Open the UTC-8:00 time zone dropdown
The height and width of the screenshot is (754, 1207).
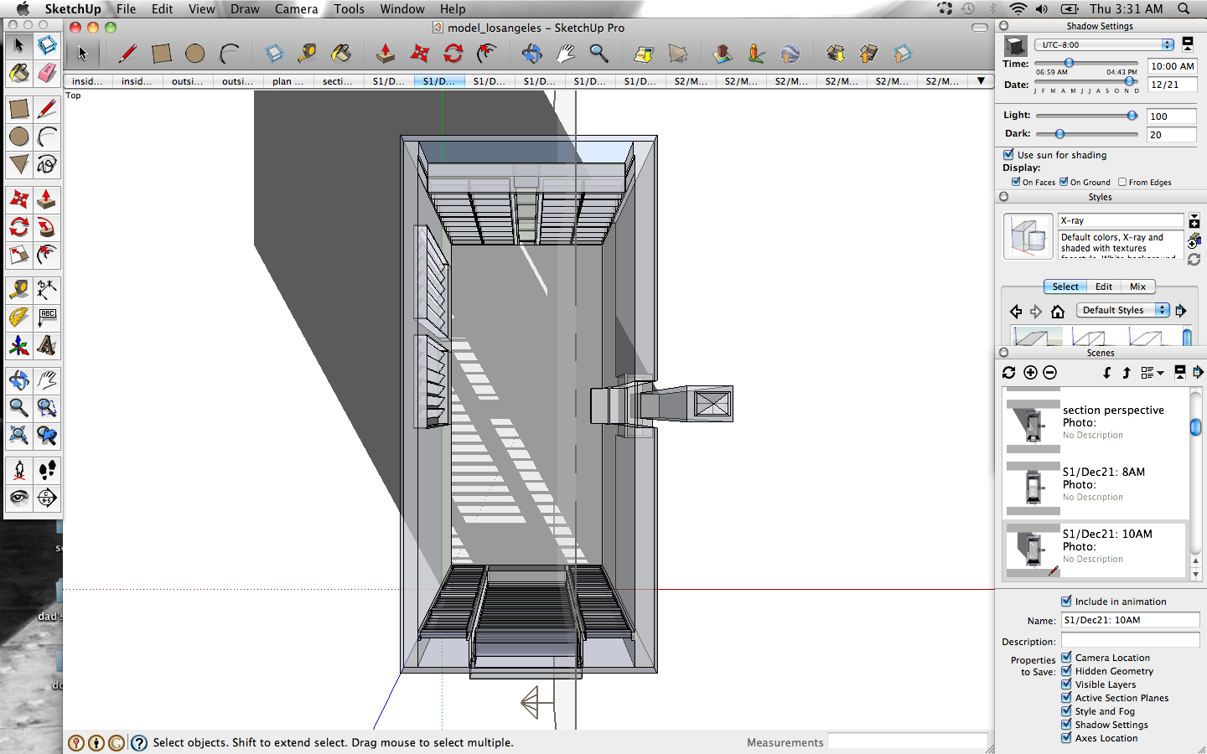pyautogui.click(x=1104, y=44)
